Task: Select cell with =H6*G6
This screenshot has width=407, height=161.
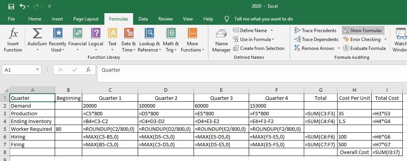Action: coord(387,137)
